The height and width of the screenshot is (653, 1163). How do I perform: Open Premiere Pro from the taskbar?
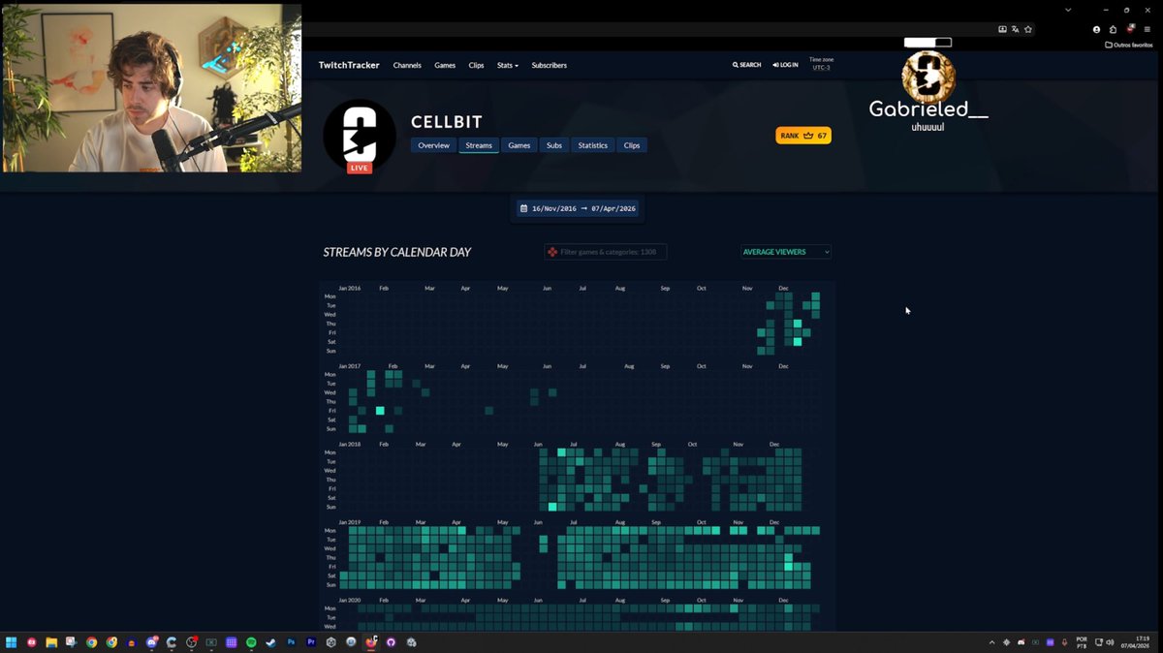tap(311, 642)
